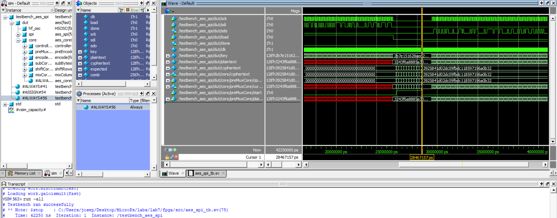Click the black arrow in the Objects header
Viewport: 557px width, 218px height.
click(x=148, y=10)
